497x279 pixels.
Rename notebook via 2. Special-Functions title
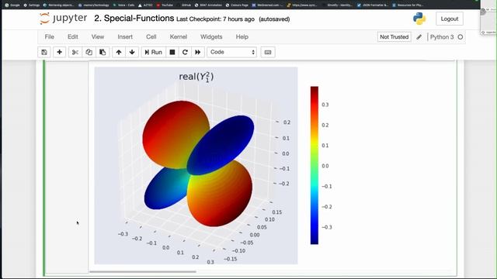click(x=134, y=19)
